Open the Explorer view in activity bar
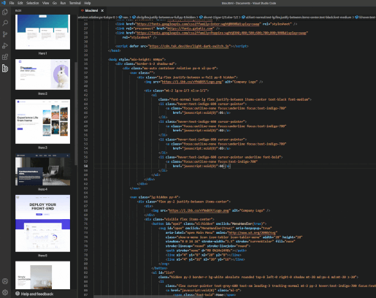Screen dimensions: 376x298 5,12
